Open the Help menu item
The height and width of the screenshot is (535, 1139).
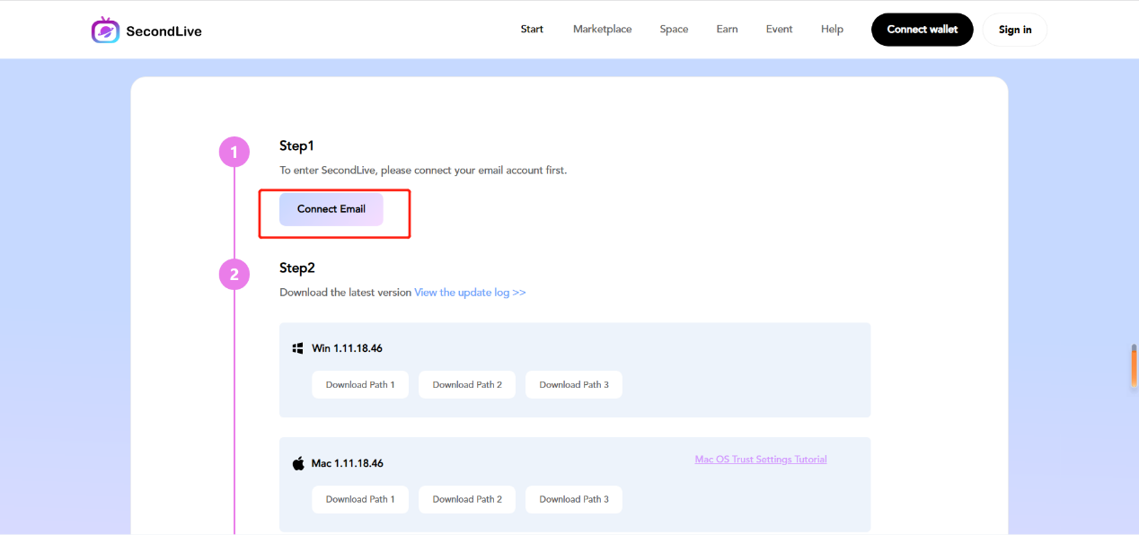click(832, 30)
